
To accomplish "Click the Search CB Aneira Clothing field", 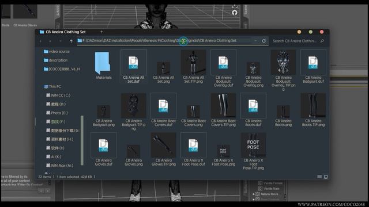I will coord(294,41).
